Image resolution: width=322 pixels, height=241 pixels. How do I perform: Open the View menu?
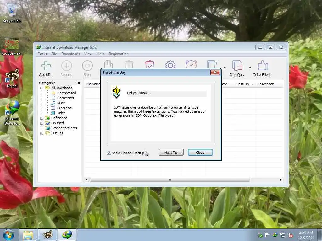[x=88, y=54]
